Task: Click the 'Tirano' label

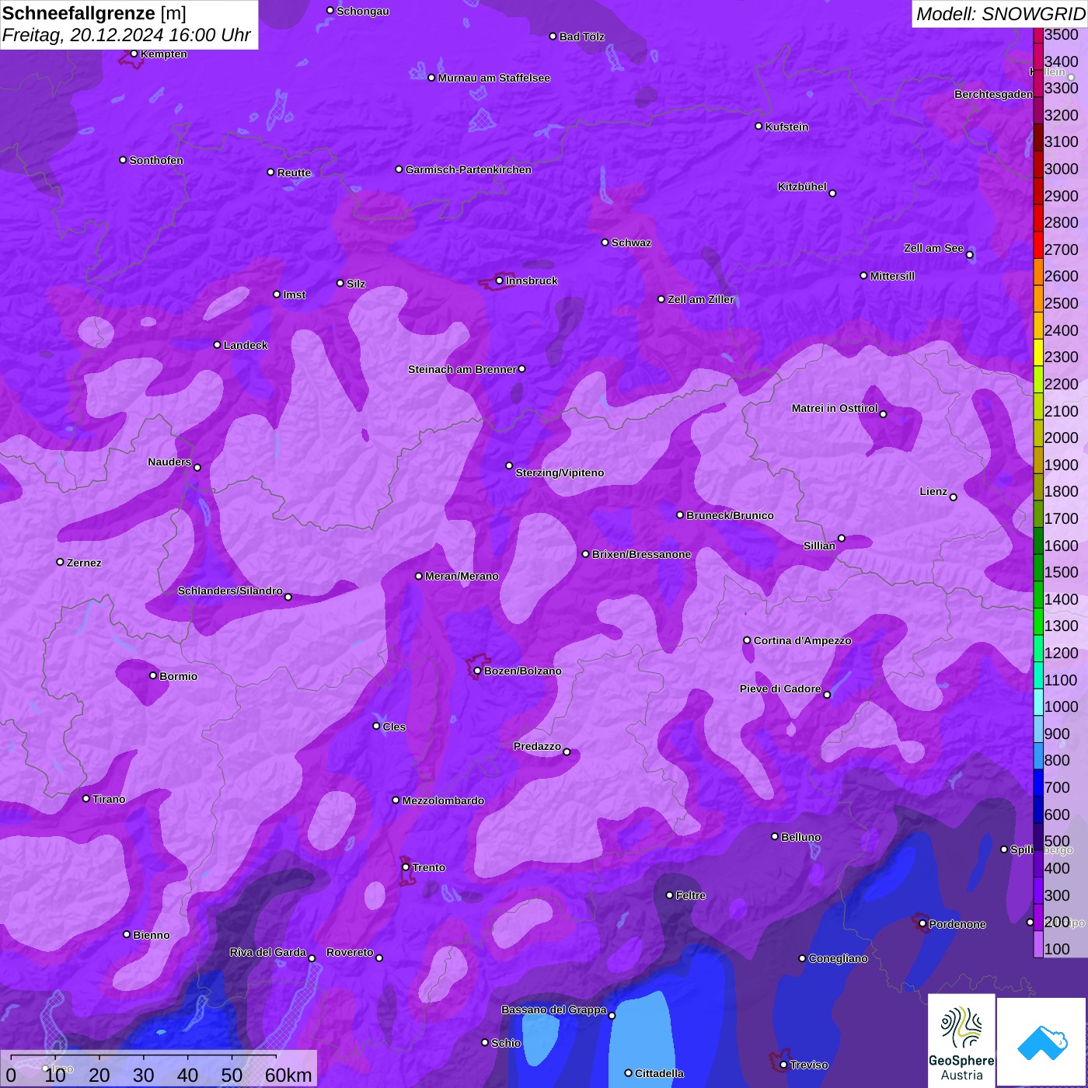Action: click(109, 799)
